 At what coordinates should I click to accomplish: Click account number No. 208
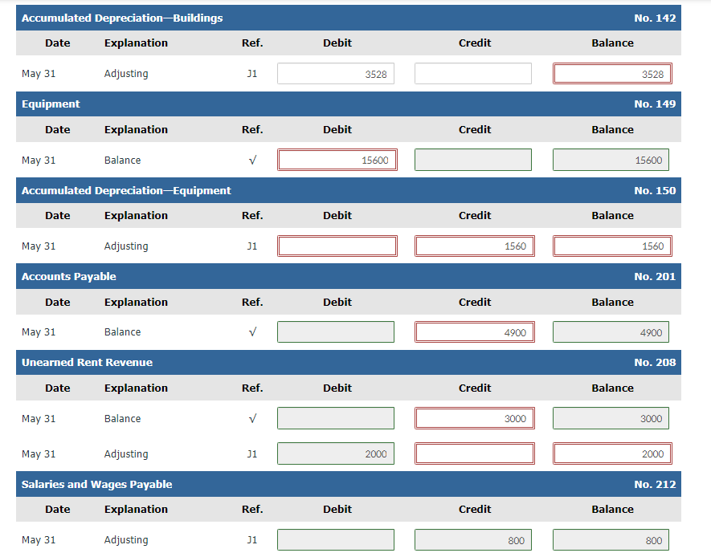tap(655, 362)
